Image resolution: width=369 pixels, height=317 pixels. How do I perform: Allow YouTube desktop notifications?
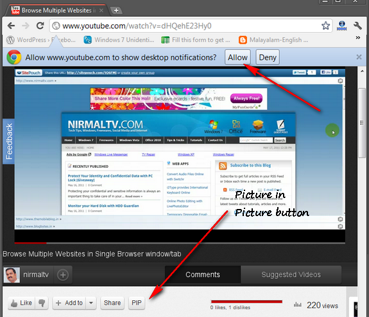pos(237,57)
